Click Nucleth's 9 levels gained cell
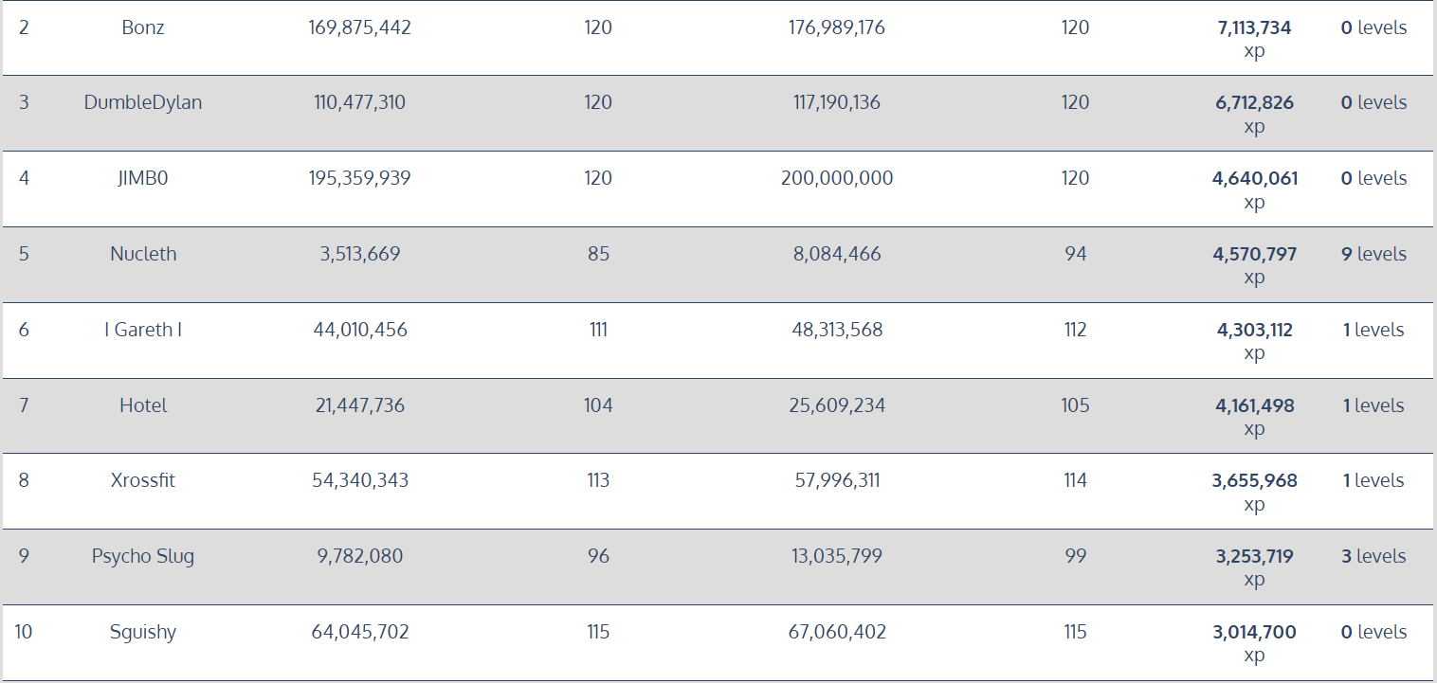 1373,254
